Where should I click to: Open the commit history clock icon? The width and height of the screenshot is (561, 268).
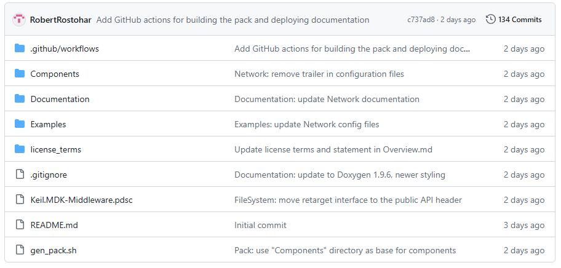pos(490,19)
